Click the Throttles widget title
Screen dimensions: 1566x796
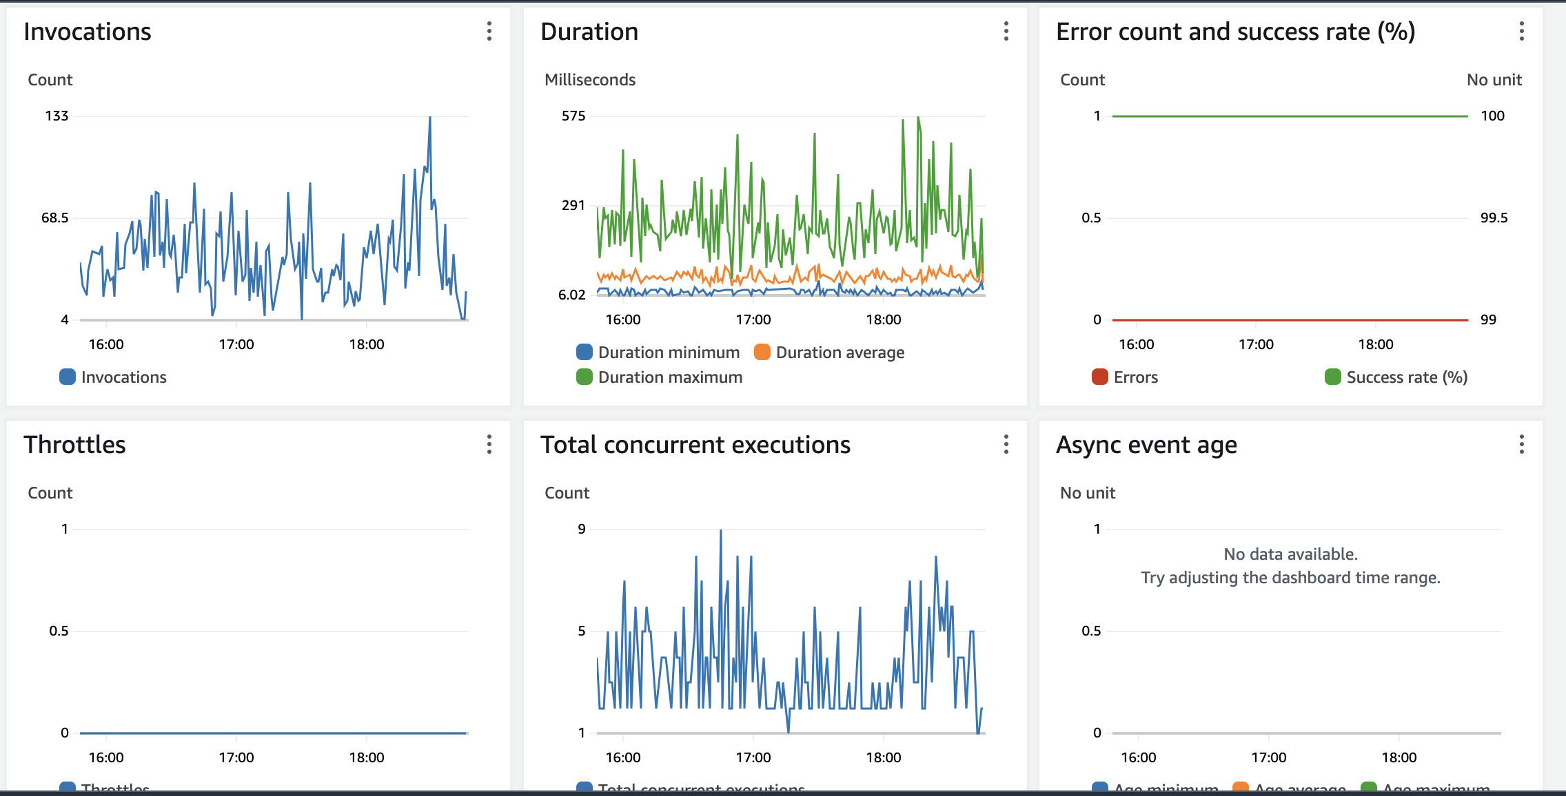click(74, 445)
